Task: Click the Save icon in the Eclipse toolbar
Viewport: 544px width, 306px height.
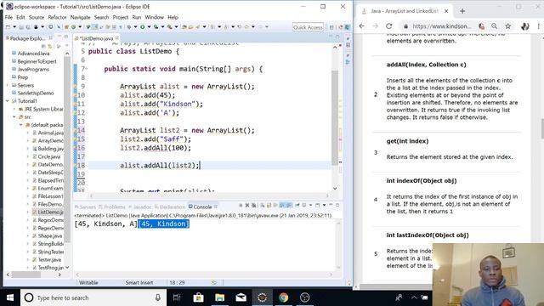Action: click(x=20, y=26)
